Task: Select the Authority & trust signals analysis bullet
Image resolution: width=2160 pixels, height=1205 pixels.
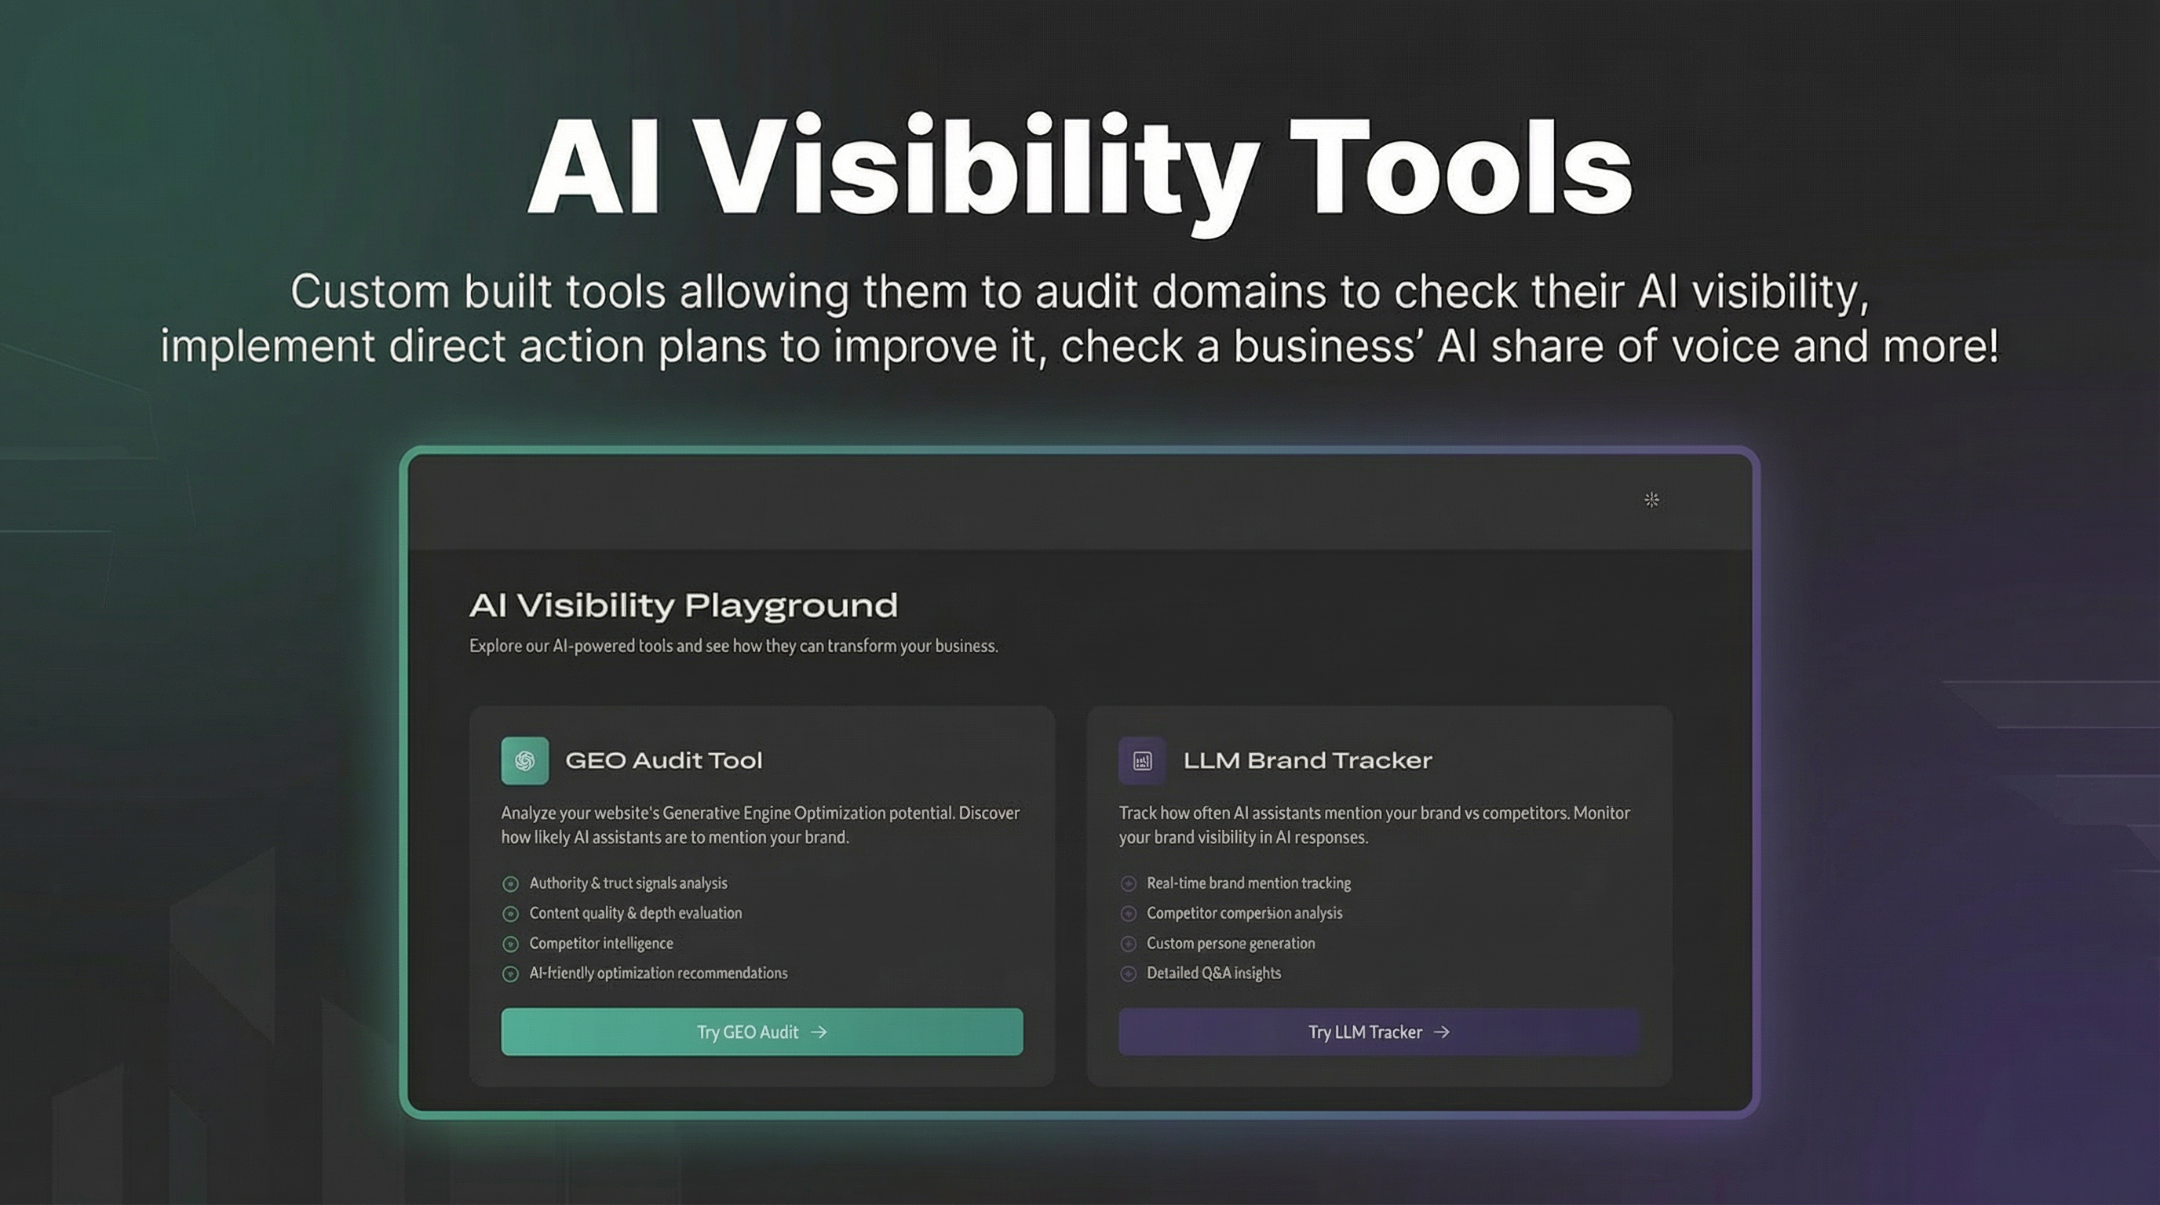Action: 511,883
